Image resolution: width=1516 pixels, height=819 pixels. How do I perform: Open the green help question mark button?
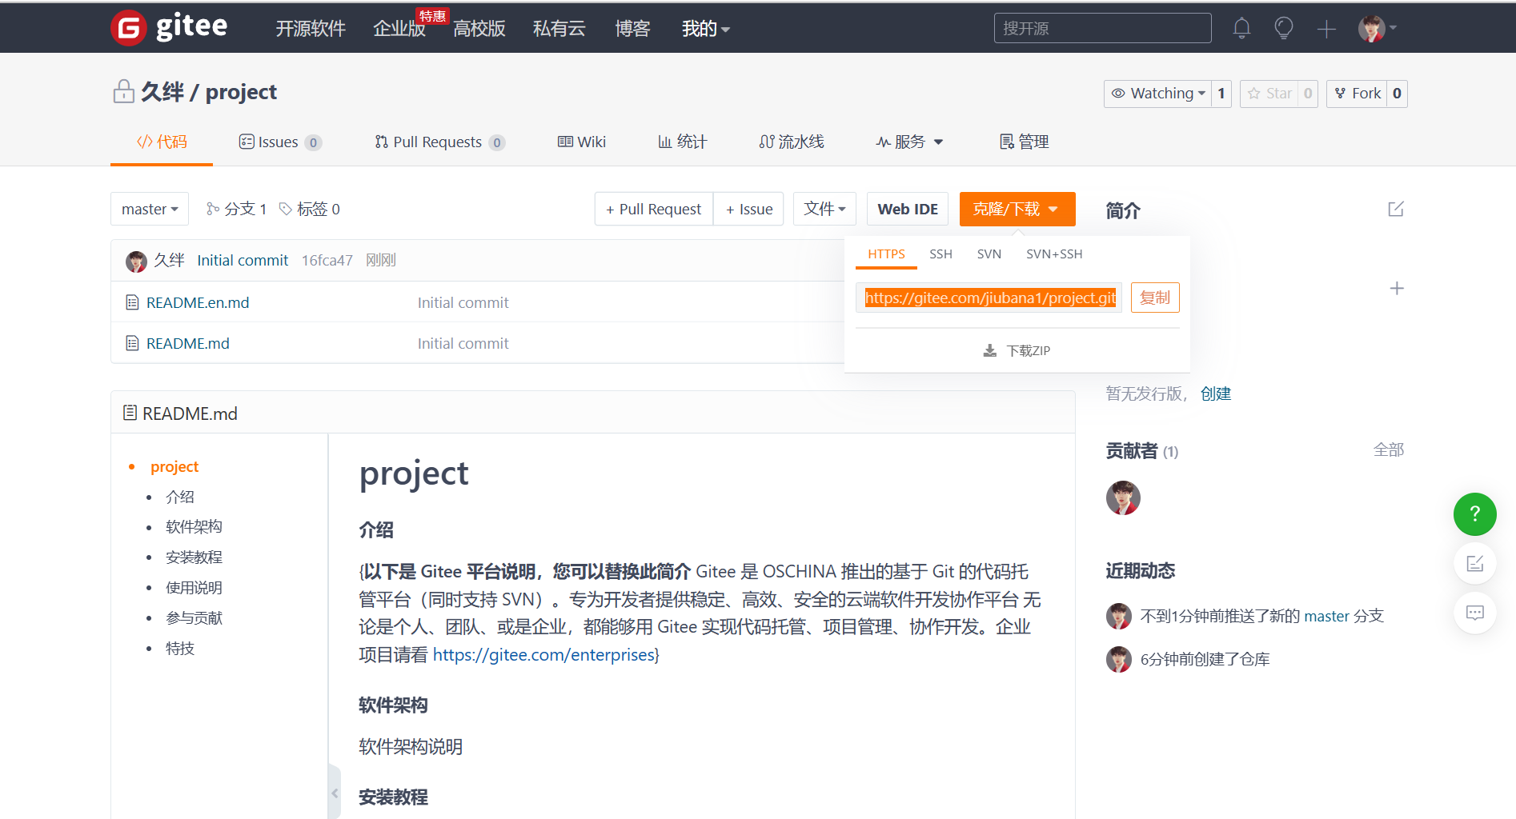(x=1474, y=514)
